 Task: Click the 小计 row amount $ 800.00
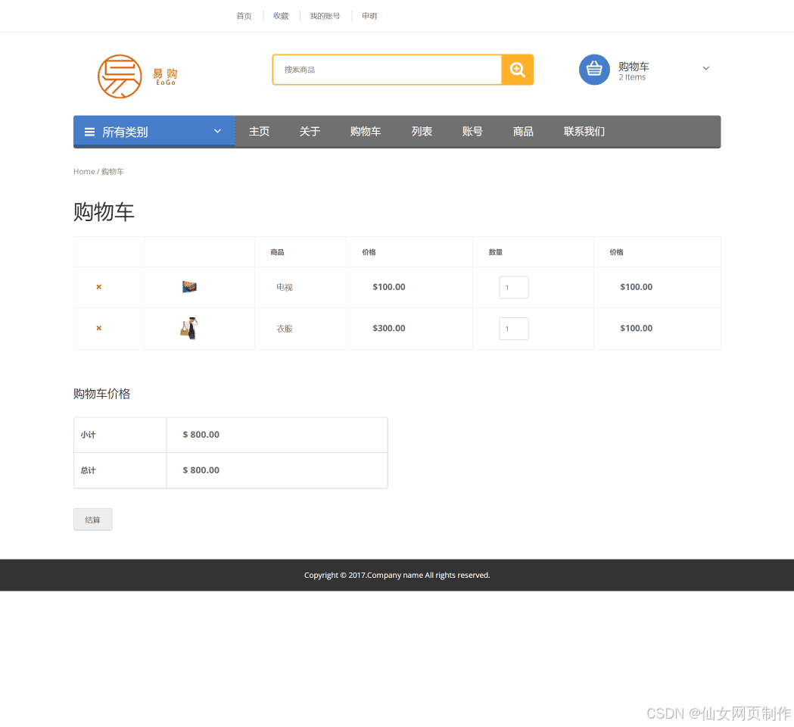[201, 435]
